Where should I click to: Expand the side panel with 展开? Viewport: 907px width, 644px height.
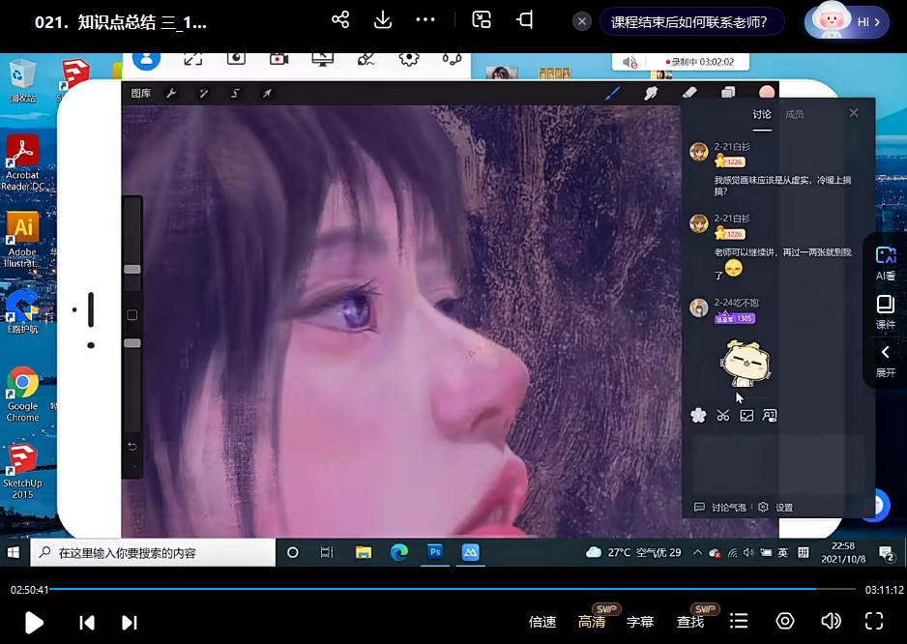[885, 360]
